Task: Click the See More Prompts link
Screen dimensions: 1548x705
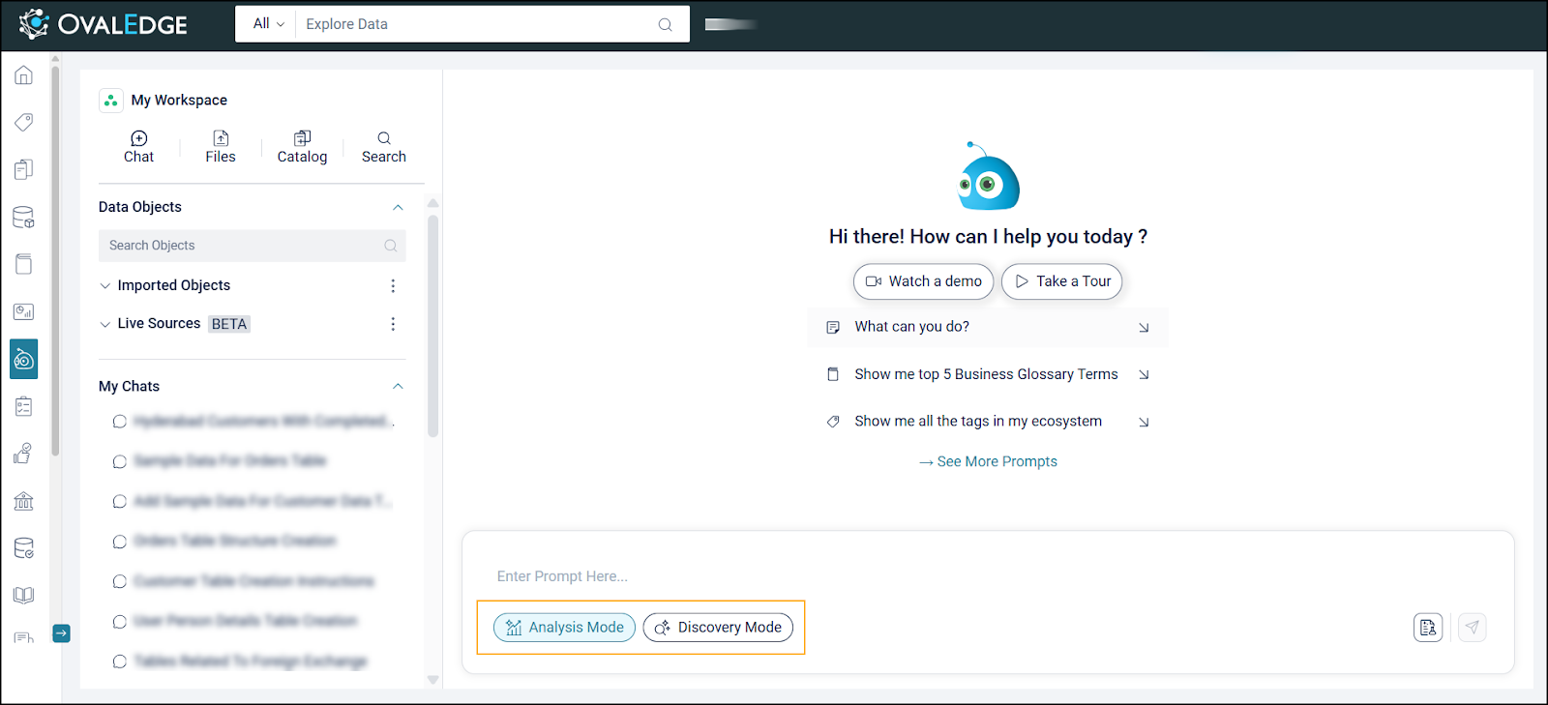Action: (988, 462)
